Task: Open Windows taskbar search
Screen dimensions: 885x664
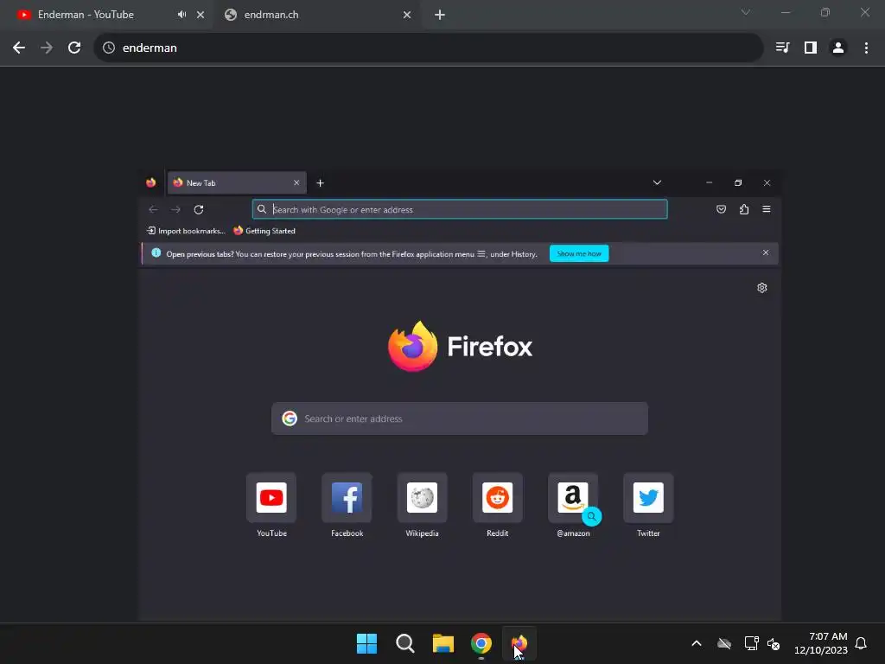Action: [404, 643]
